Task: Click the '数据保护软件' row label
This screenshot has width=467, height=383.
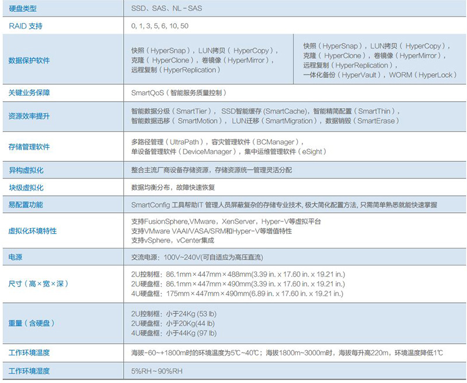Action: pyautogui.click(x=29, y=61)
